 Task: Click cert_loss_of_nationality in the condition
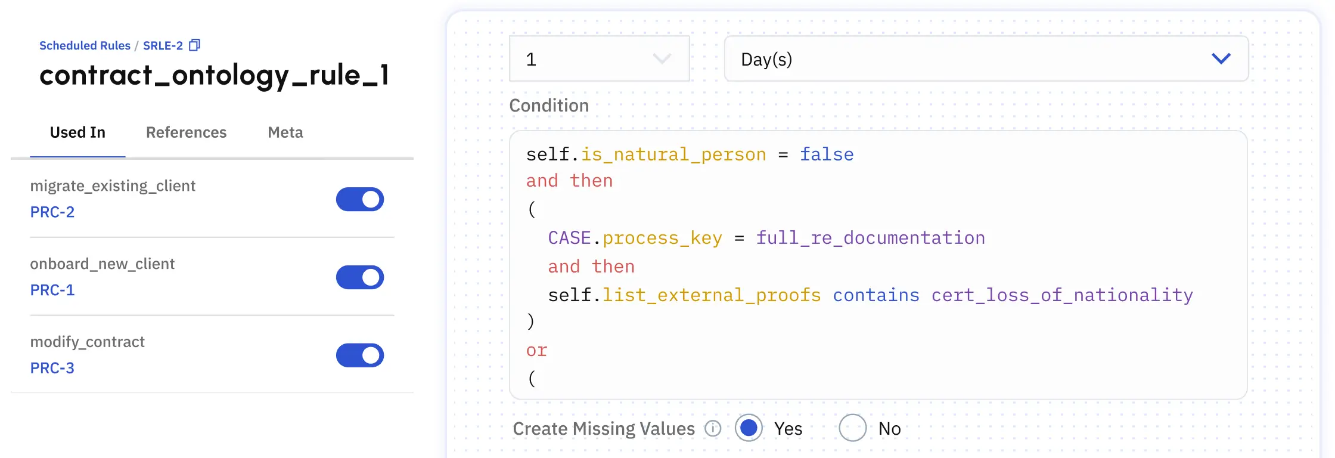click(x=1062, y=295)
